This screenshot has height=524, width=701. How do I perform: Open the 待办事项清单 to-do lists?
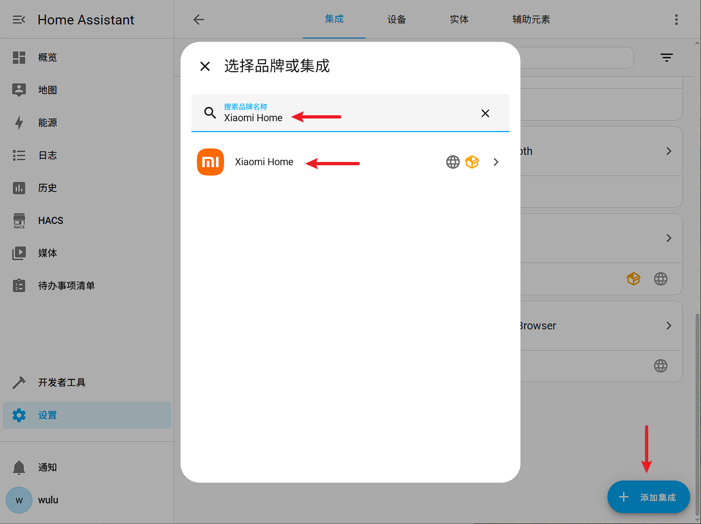tap(87, 285)
